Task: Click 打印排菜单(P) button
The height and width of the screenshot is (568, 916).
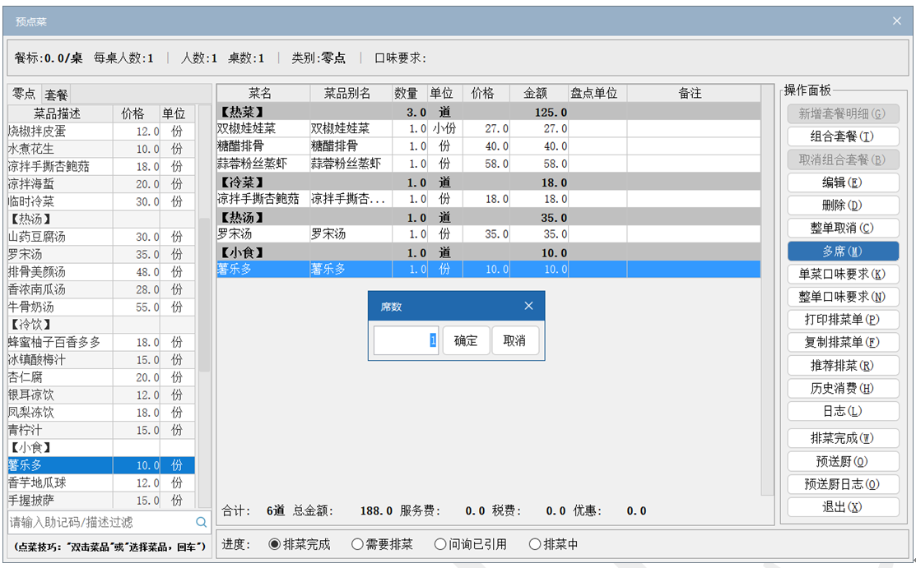Action: [x=843, y=319]
